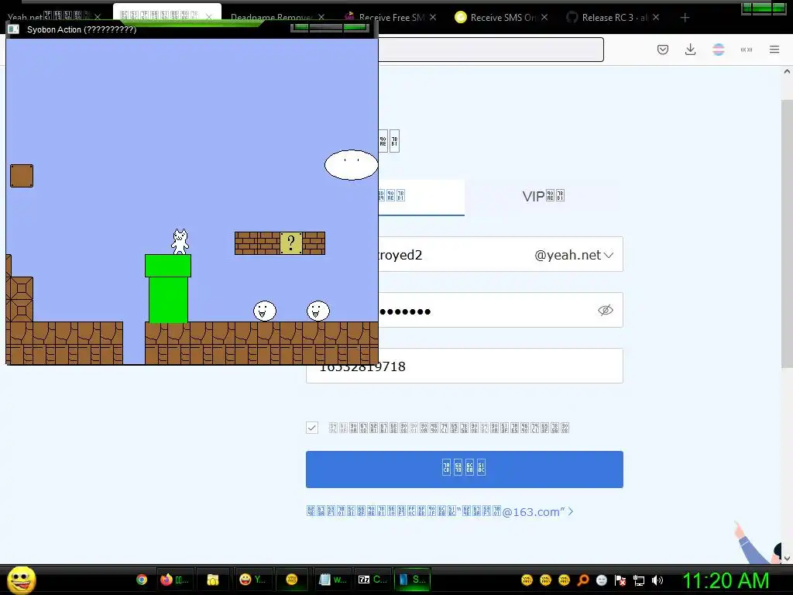Open the network tray icon
The image size is (793, 595).
pos(638,580)
